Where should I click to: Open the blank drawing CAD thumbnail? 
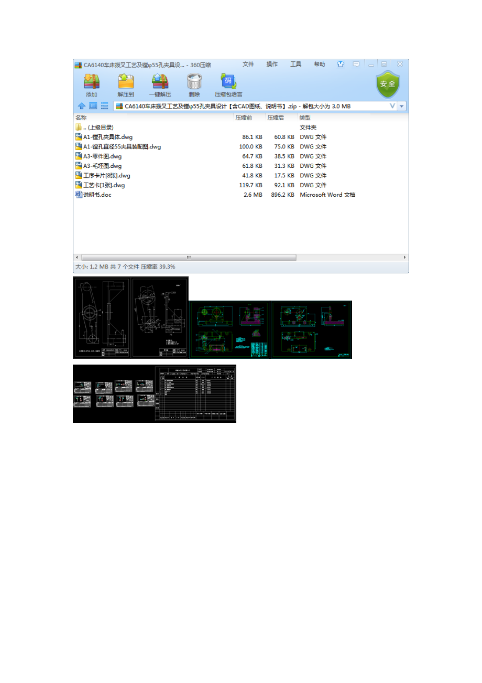[102, 317]
